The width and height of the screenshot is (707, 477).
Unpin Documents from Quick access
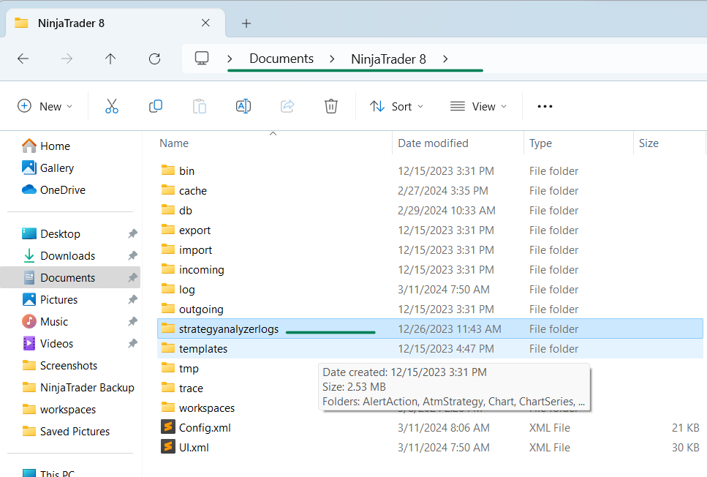point(132,278)
